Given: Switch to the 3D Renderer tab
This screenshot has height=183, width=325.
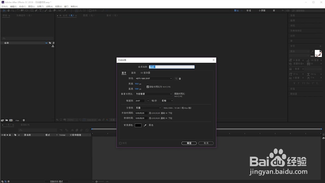Looking at the screenshot, I should click(x=145, y=73).
